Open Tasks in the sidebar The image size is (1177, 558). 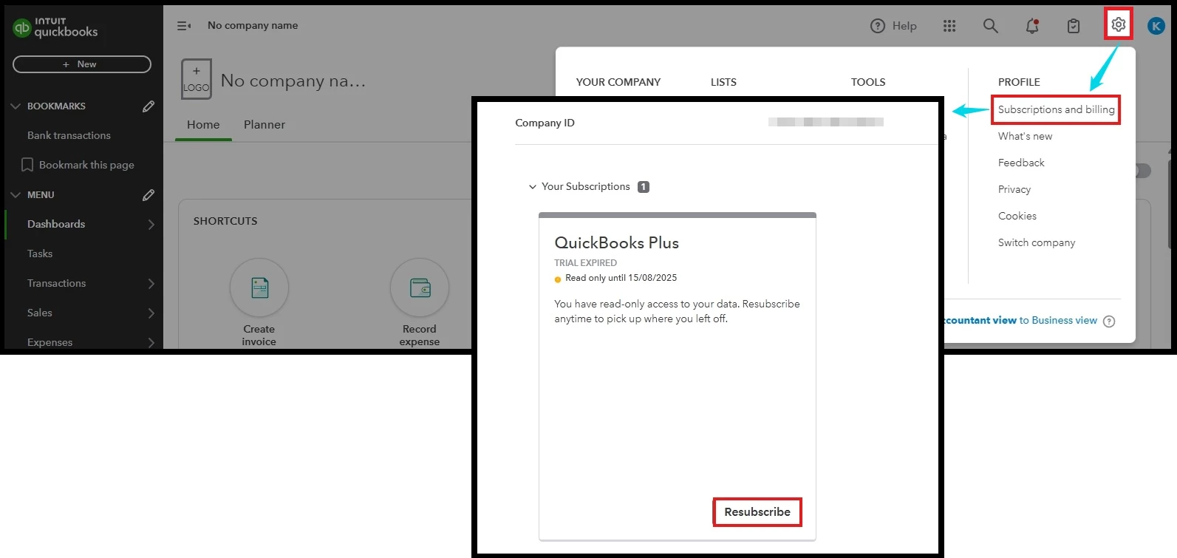[x=40, y=254]
